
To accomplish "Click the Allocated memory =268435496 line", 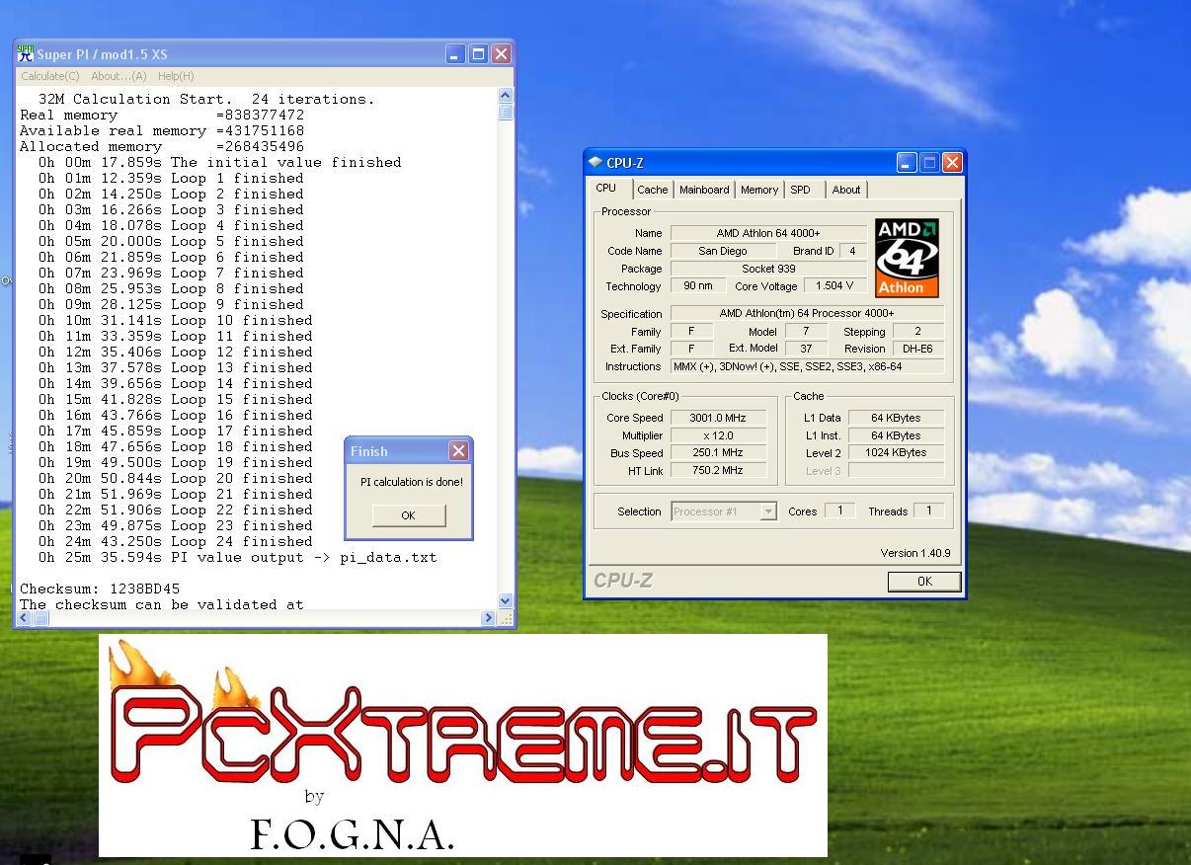I will point(162,146).
